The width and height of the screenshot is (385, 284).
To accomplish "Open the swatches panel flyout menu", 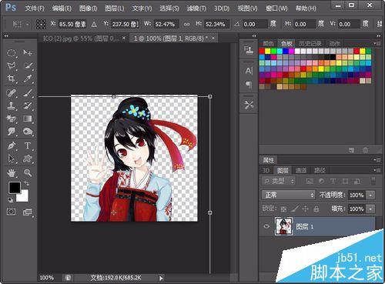I will tap(377, 43).
